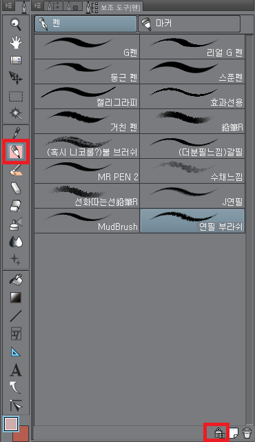This screenshot has width=255, height=442.
Task: Select the Gradient tool
Action: 16,298
